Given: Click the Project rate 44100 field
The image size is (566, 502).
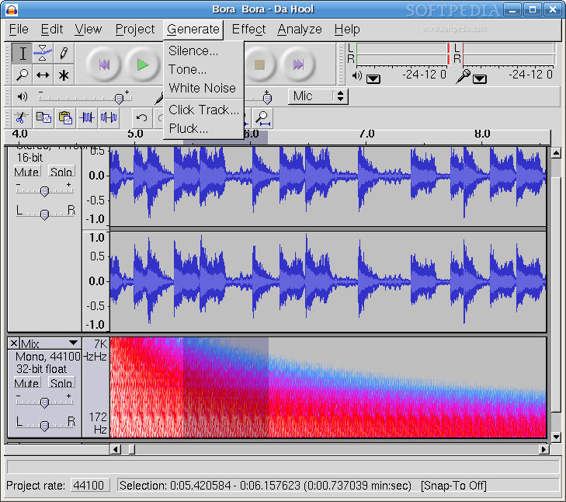Looking at the screenshot, I should [x=90, y=485].
